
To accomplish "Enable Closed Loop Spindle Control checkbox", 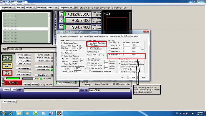I will [x=119, y=67].
